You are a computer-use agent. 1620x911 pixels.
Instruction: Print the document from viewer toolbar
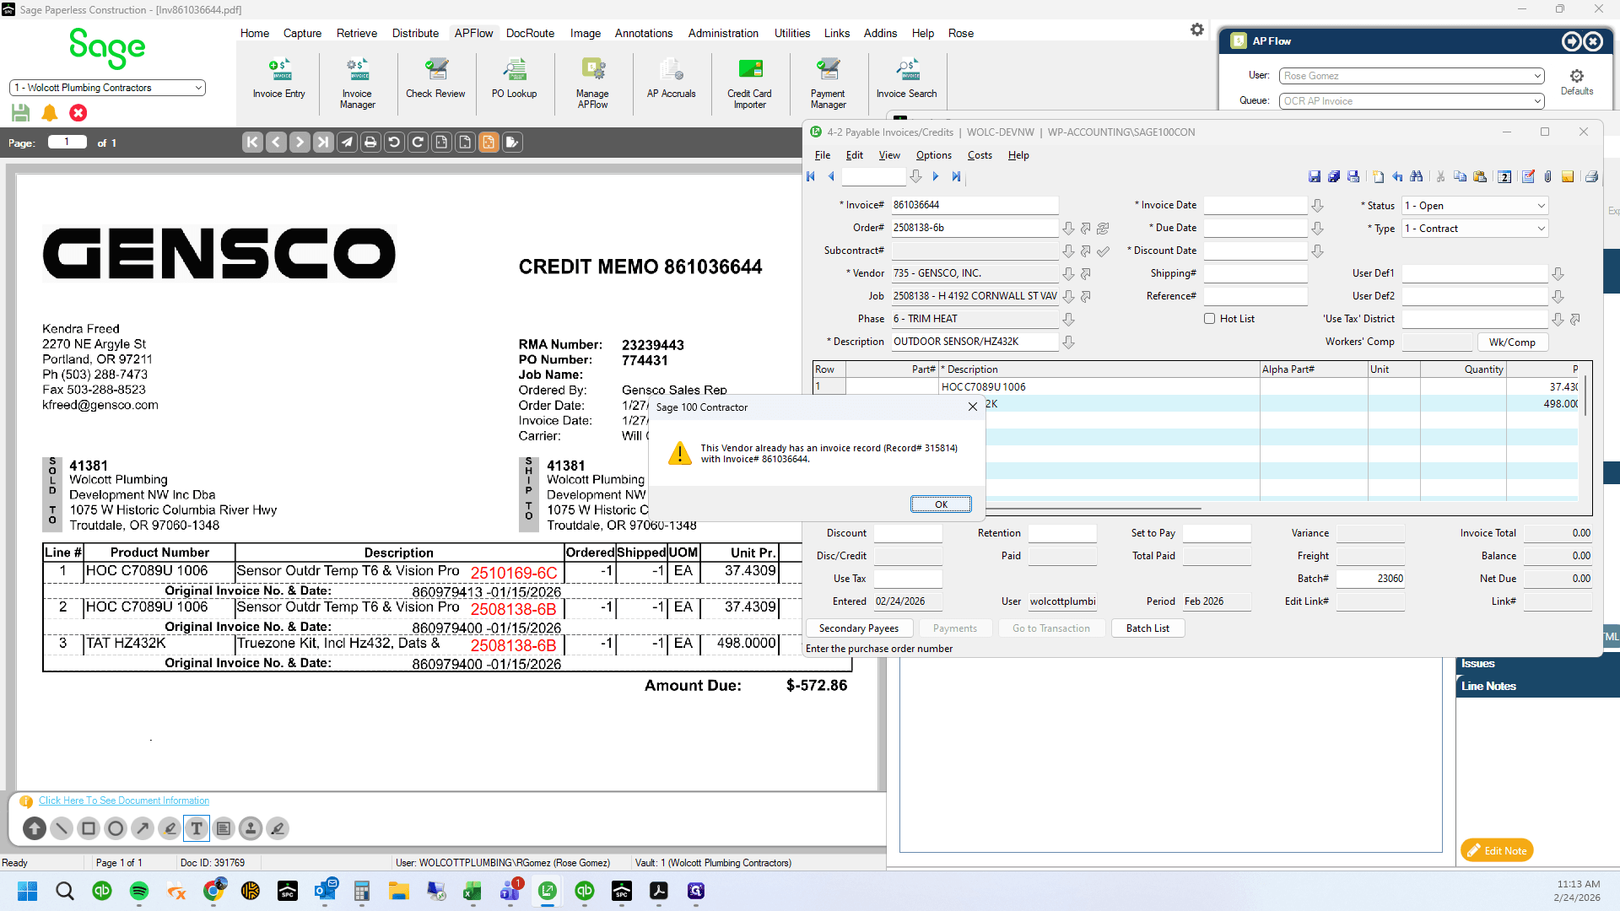coord(370,143)
